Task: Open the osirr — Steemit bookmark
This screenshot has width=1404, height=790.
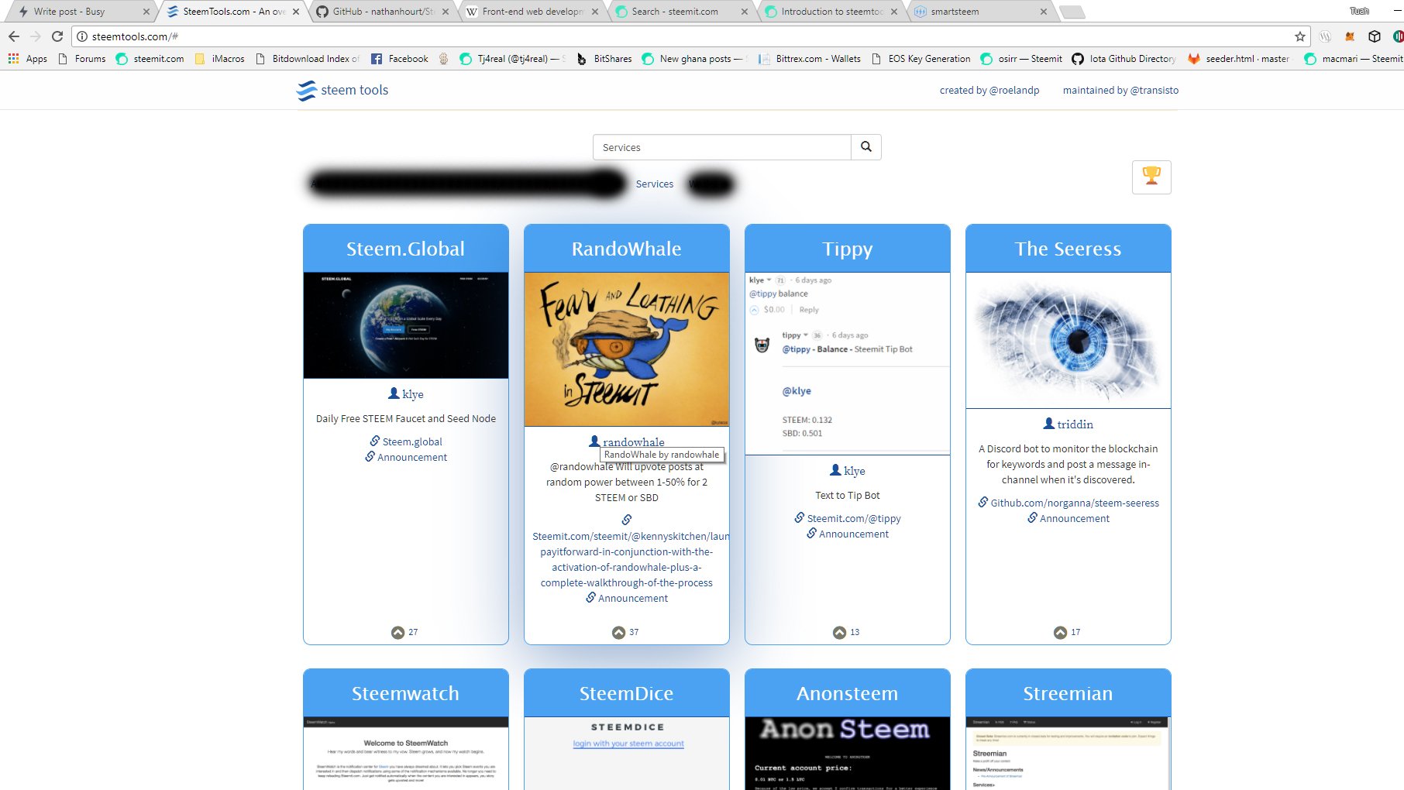Action: click(x=1022, y=59)
